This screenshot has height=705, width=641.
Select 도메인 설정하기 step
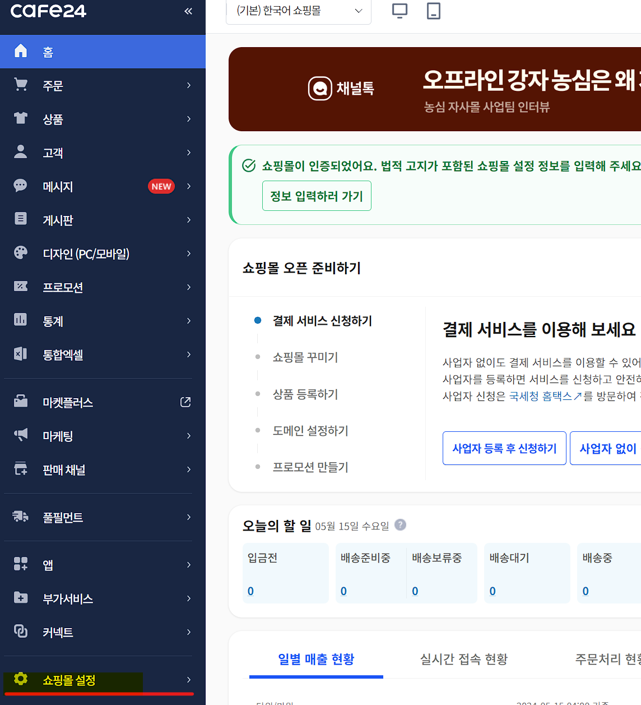pos(310,431)
